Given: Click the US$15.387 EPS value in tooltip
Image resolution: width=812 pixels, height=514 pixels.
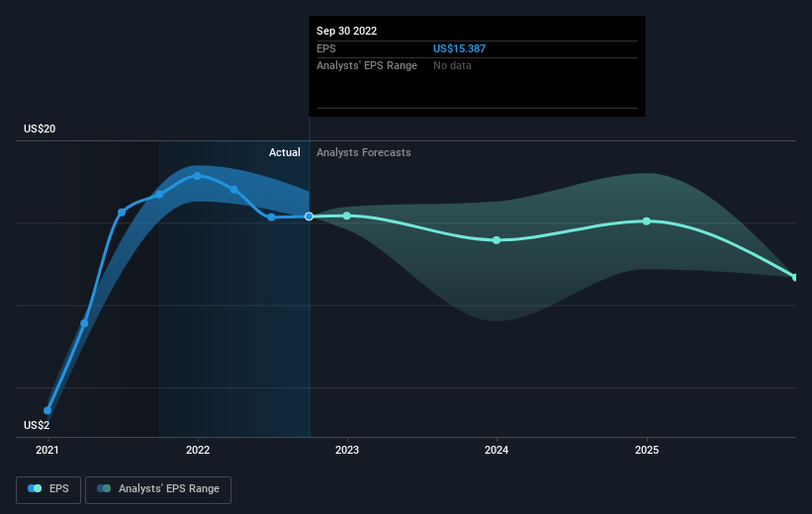Looking at the screenshot, I should point(459,48).
